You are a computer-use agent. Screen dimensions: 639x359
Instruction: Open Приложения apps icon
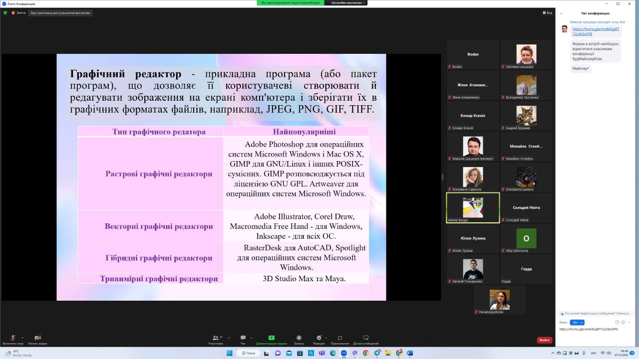pyautogui.click(x=340, y=338)
